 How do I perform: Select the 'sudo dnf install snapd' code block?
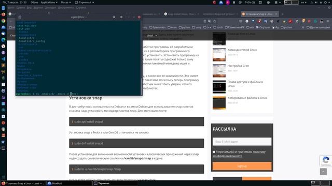click(136, 143)
